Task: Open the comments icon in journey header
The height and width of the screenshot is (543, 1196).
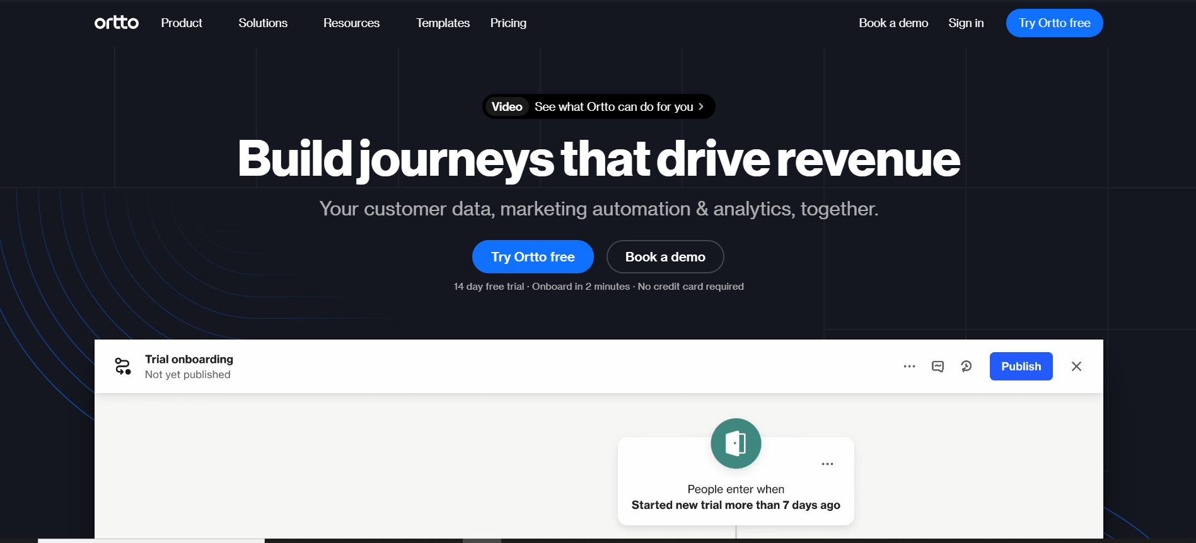Action: (938, 366)
